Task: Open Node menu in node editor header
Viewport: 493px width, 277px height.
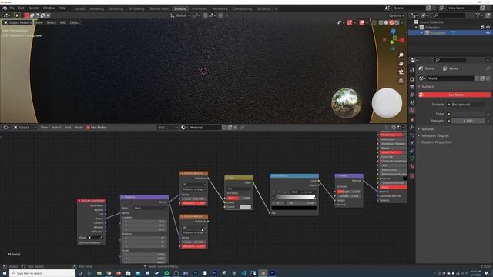Action: click(x=79, y=128)
